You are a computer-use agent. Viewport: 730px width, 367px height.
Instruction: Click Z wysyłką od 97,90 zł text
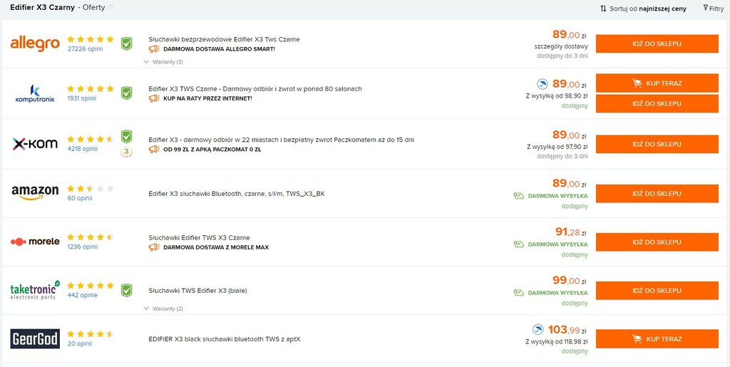pyautogui.click(x=557, y=147)
